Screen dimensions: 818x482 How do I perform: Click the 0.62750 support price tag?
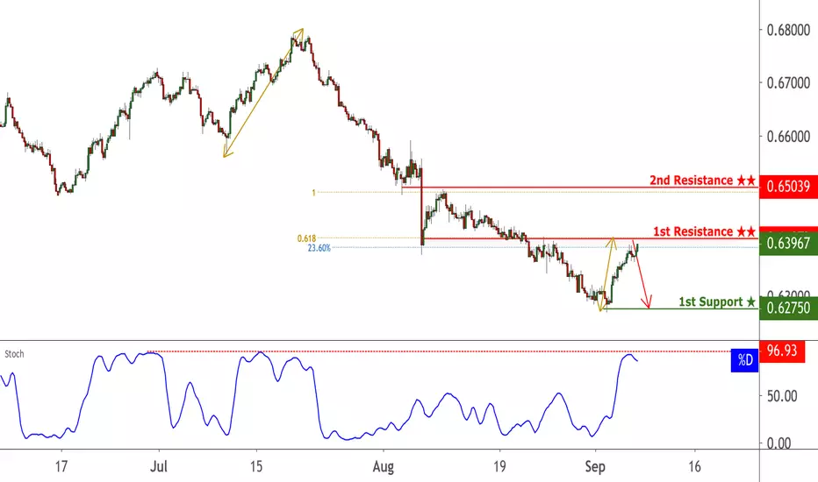click(788, 308)
